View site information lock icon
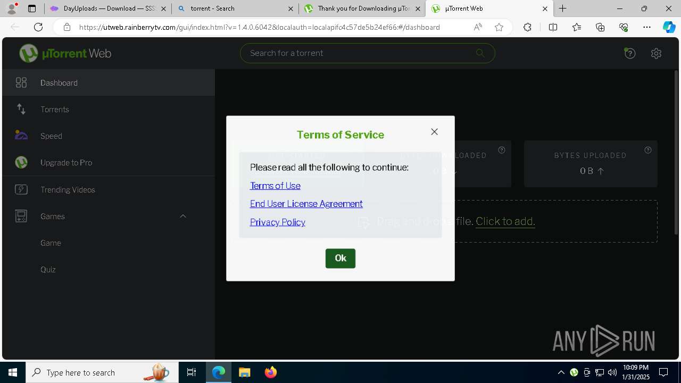The height and width of the screenshot is (383, 681). click(67, 27)
